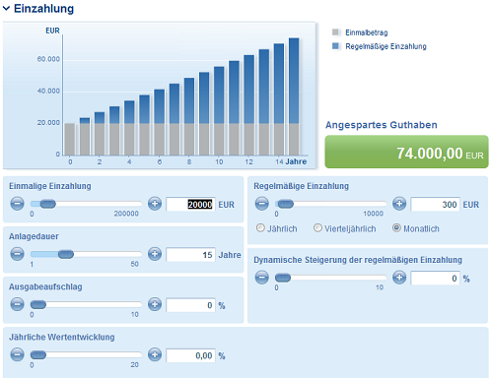This screenshot has width=490, height=378.
Task: Click the Dynamische Steigerung slider handle
Action: (x=283, y=278)
